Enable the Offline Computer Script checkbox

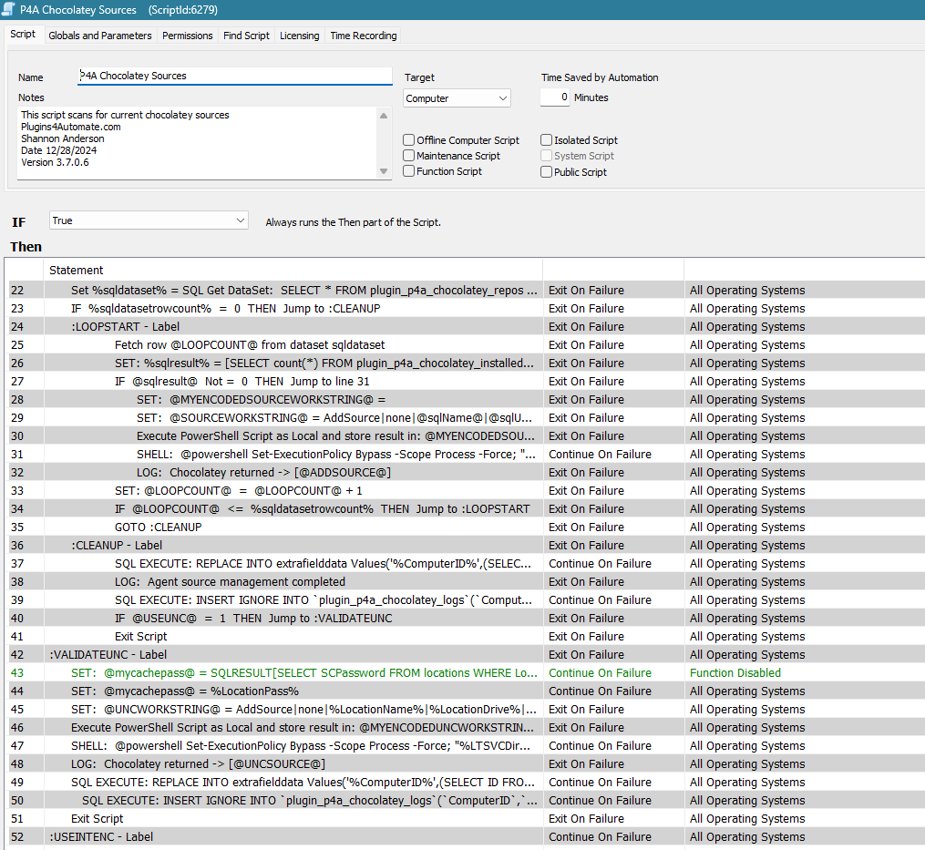tap(409, 140)
